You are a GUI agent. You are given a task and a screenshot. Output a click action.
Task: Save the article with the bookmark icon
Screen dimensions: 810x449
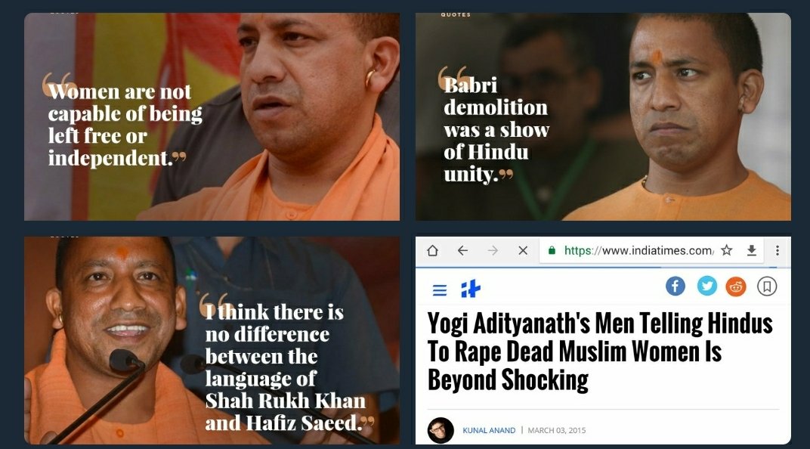click(x=767, y=286)
